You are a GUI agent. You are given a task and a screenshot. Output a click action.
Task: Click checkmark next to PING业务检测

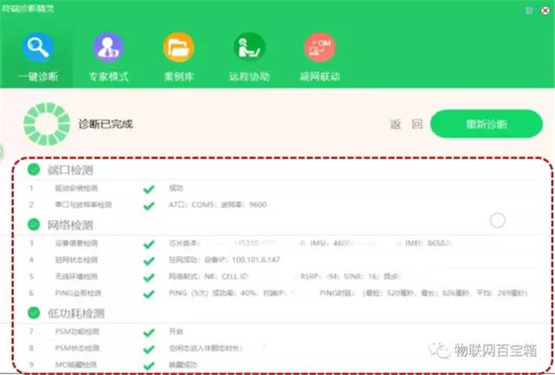148,294
